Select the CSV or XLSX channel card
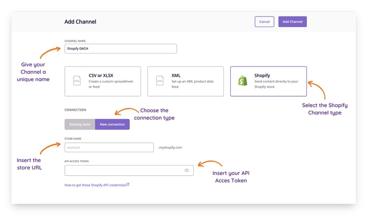This screenshot has width=365, height=217. click(x=103, y=81)
